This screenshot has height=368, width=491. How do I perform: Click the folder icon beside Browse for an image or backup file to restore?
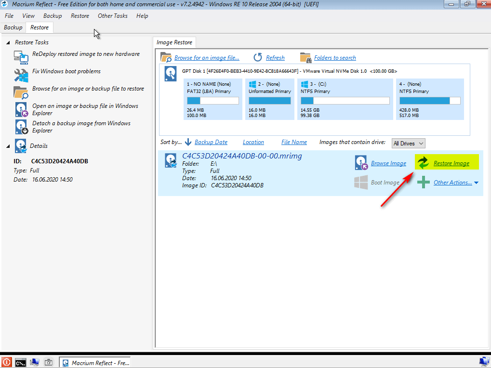coord(21,92)
